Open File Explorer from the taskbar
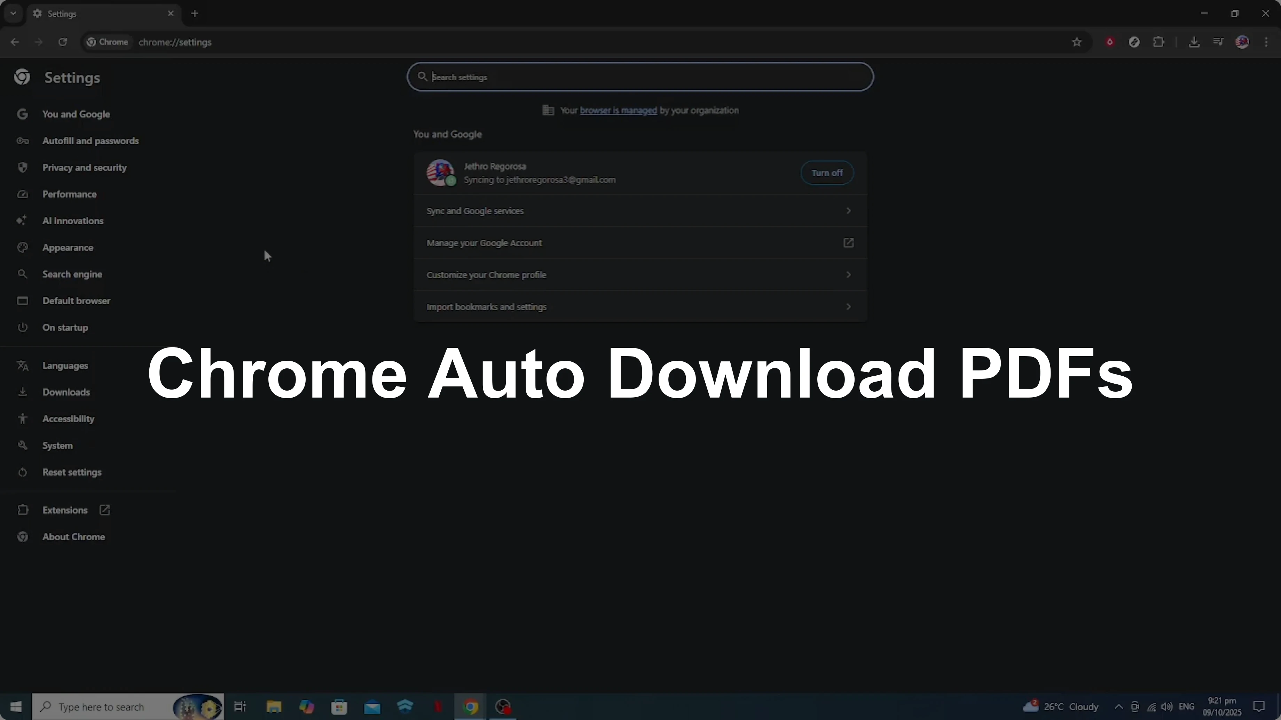 click(x=274, y=706)
